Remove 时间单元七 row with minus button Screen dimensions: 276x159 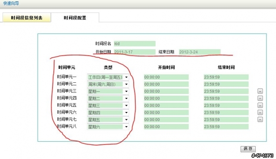(260, 119)
